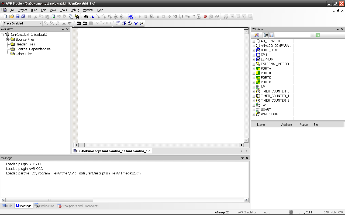Expand the Source Files folder
Image resolution: width=345 pixels, height=215 pixels.
[x=8, y=40]
